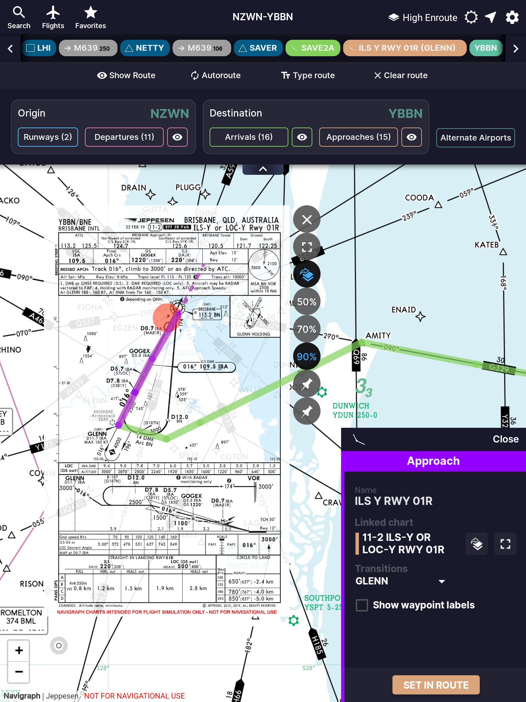Open the settings gear in top right
The height and width of the screenshot is (702, 526).
pyautogui.click(x=512, y=17)
